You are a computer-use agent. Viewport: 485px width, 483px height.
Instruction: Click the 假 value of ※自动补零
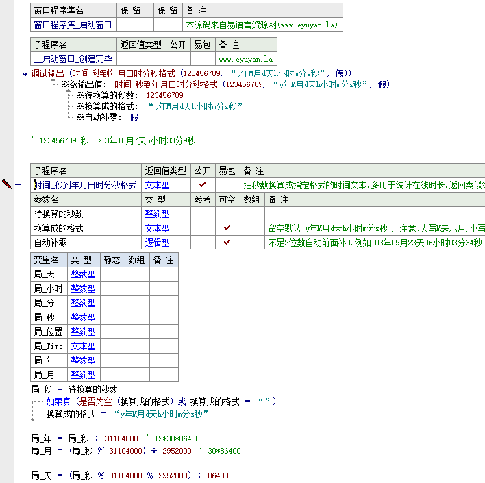[134, 118]
